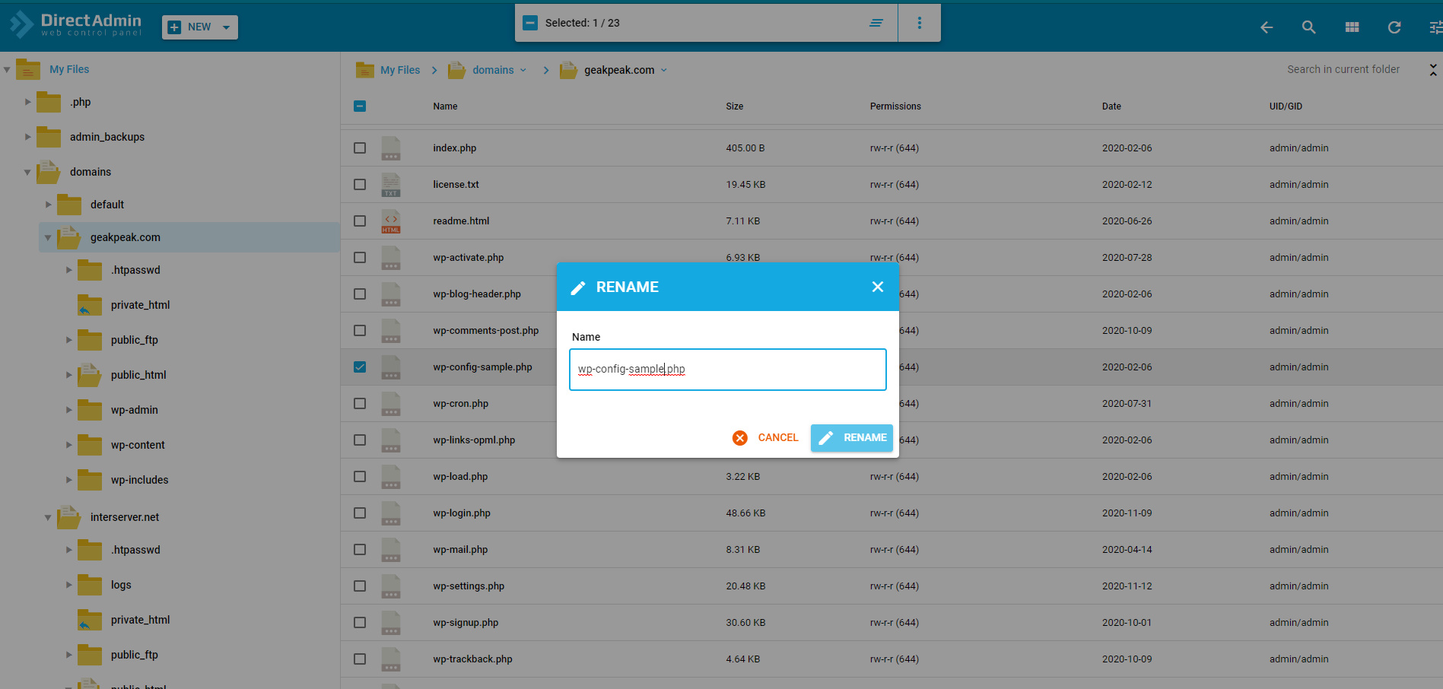The image size is (1443, 689).
Task: Check the wp-login.php row checkbox
Action: tap(360, 513)
